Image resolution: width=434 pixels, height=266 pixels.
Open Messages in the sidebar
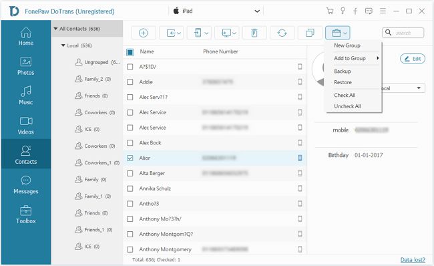pyautogui.click(x=26, y=184)
